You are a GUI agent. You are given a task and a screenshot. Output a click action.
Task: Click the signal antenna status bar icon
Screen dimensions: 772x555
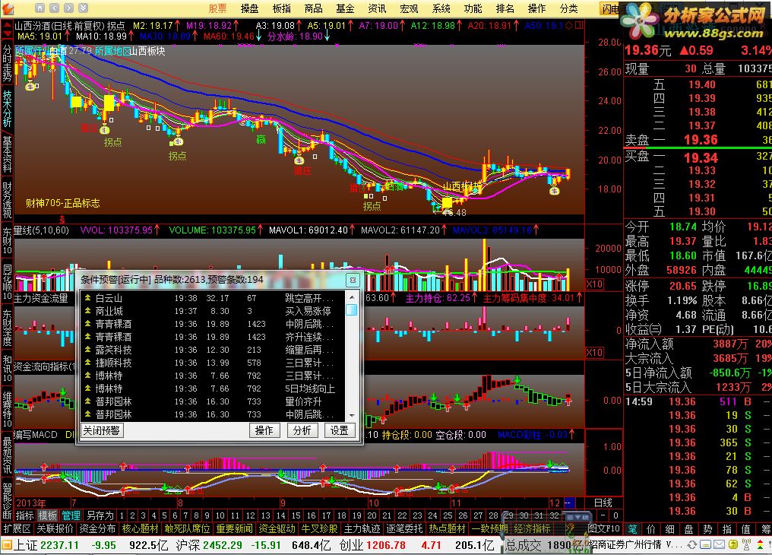coord(746,544)
